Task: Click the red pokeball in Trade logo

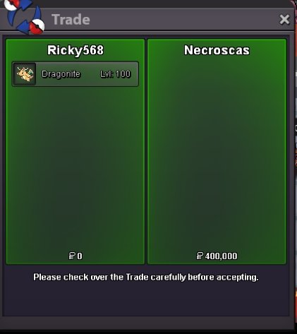Action: (x=37, y=27)
